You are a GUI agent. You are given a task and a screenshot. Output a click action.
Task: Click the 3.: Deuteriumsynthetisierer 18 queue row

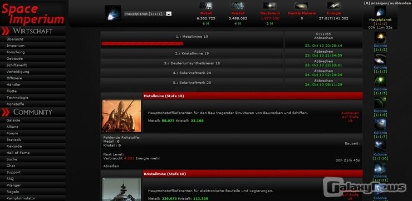coord(192,63)
